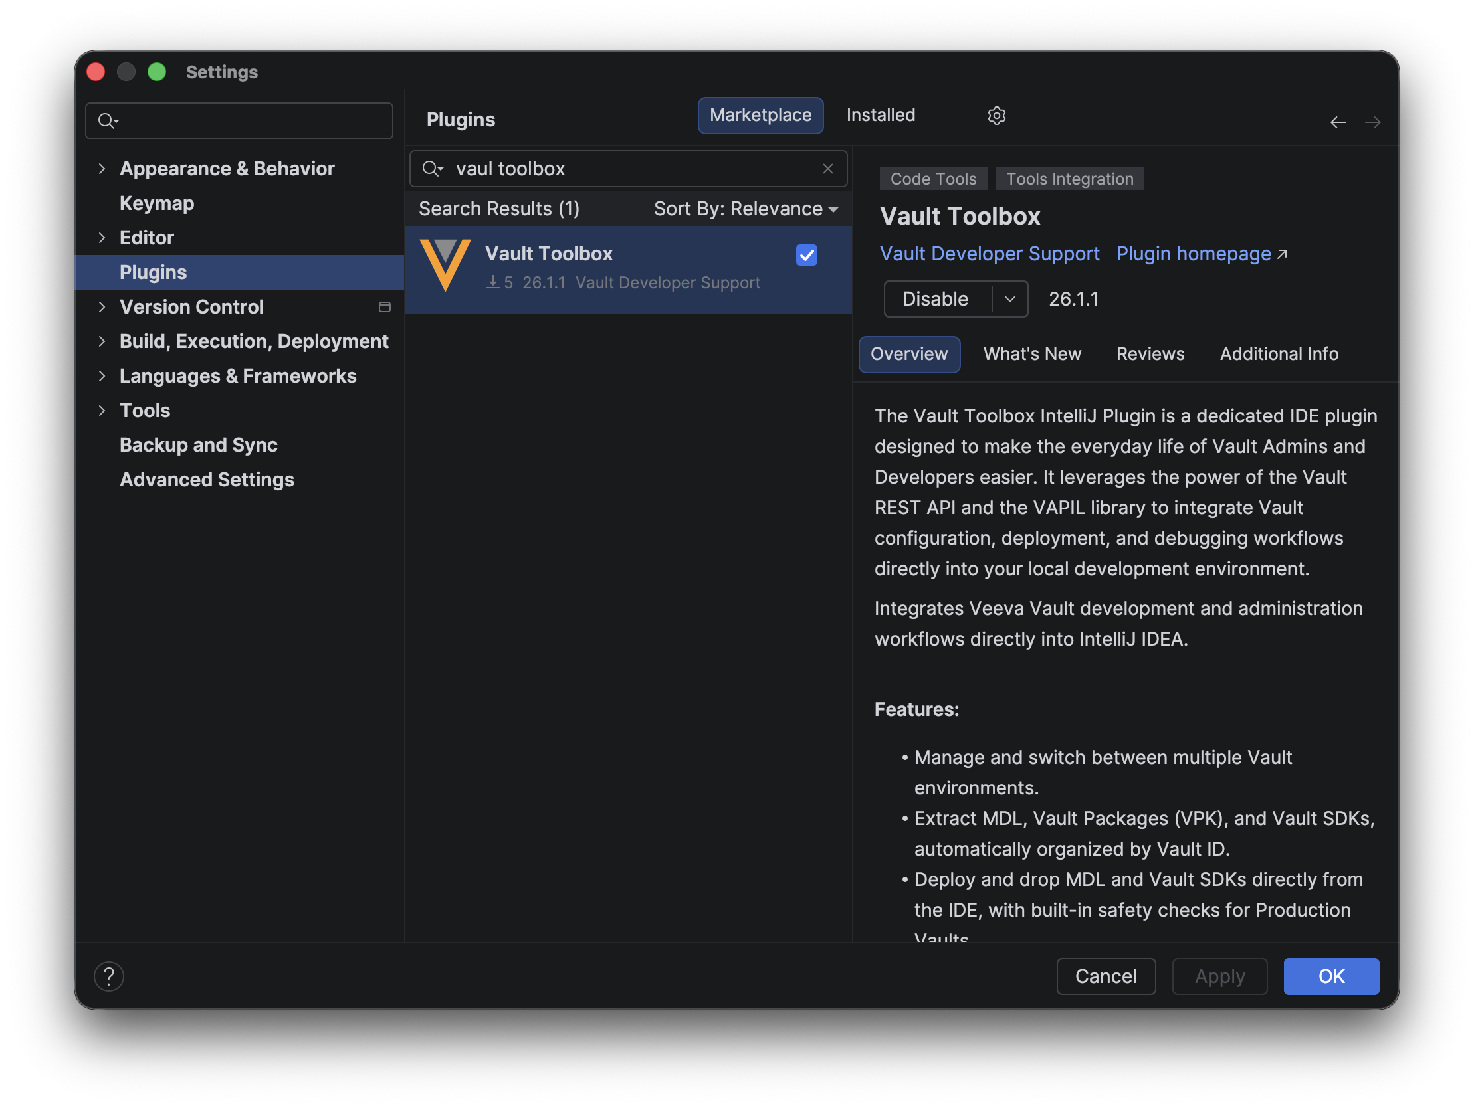Open the Vault Developer Support link
This screenshot has width=1474, height=1108.
pos(990,254)
